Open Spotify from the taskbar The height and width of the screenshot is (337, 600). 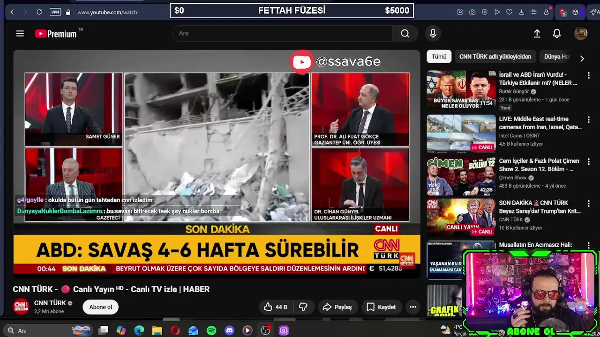(x=211, y=330)
